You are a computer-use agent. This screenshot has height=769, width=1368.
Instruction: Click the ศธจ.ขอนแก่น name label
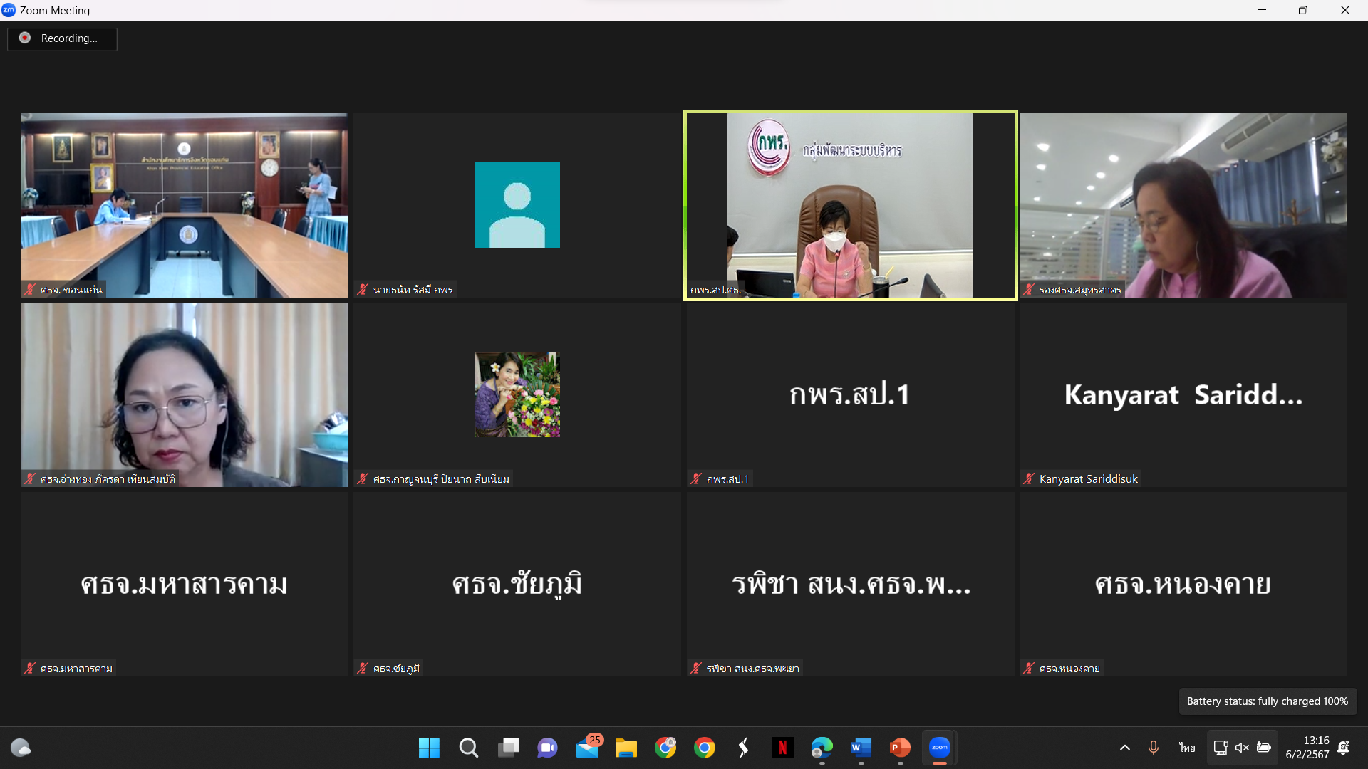pyautogui.click(x=71, y=290)
